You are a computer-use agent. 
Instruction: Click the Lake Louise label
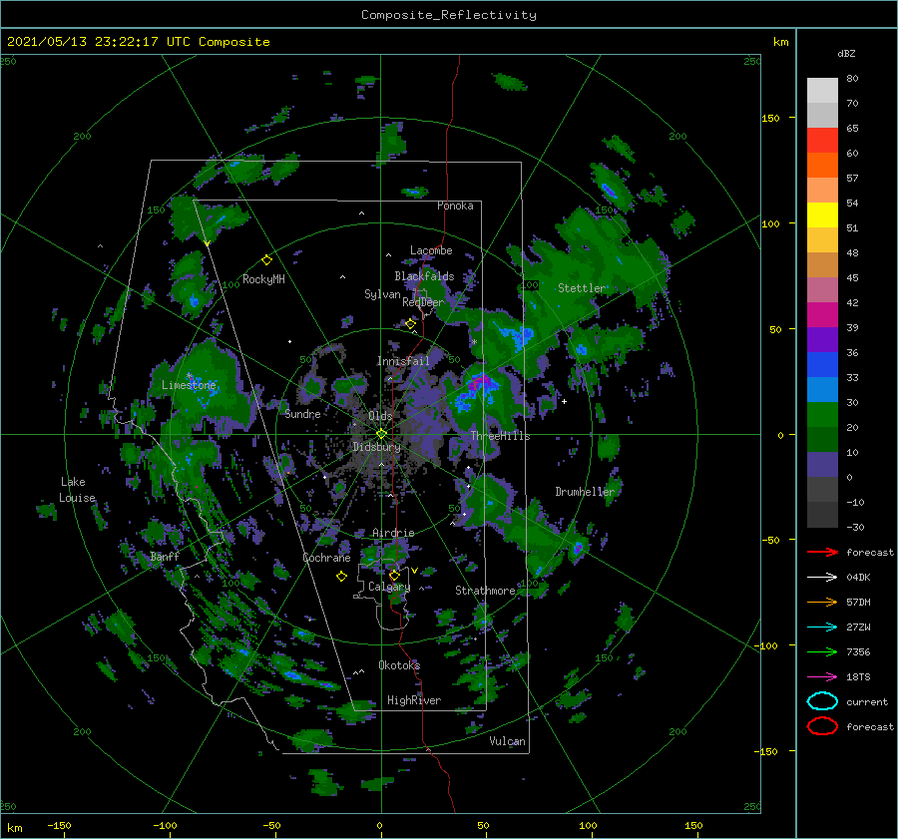coord(77,490)
